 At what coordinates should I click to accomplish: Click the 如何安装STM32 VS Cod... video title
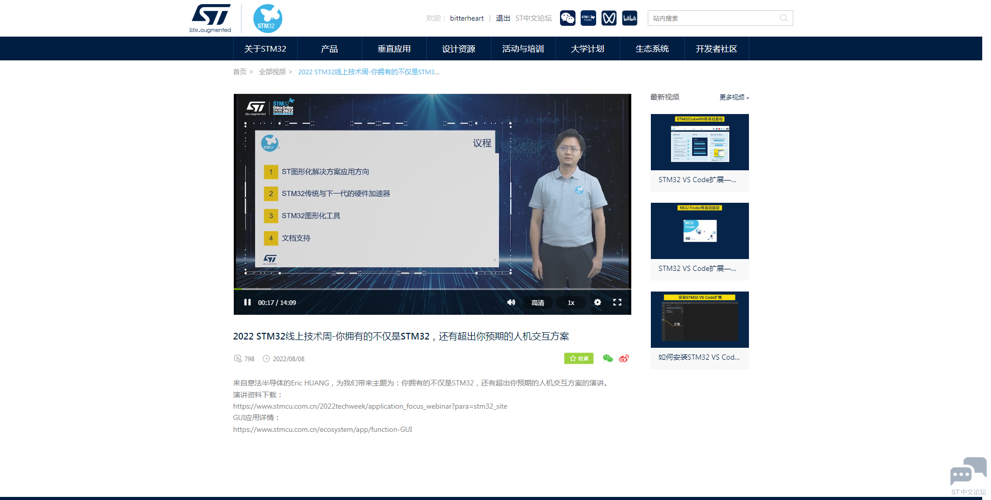[699, 357]
